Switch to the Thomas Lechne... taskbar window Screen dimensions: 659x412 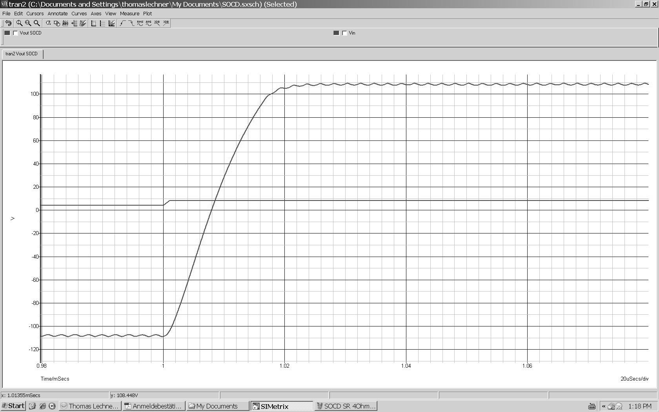(x=89, y=406)
